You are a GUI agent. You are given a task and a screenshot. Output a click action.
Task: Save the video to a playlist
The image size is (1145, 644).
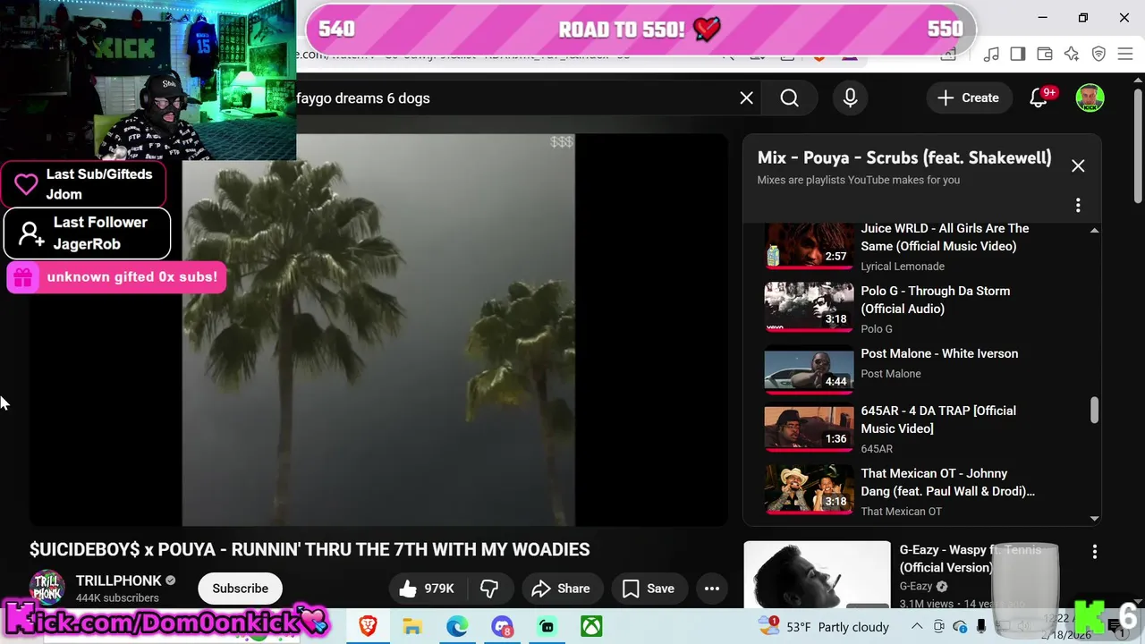point(649,589)
